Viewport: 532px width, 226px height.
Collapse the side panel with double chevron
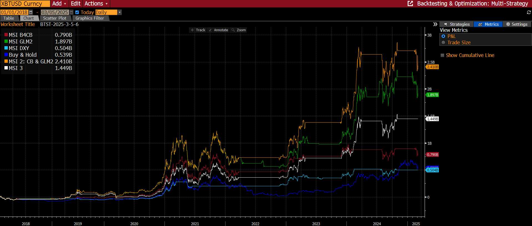pyautogui.click(x=435, y=24)
